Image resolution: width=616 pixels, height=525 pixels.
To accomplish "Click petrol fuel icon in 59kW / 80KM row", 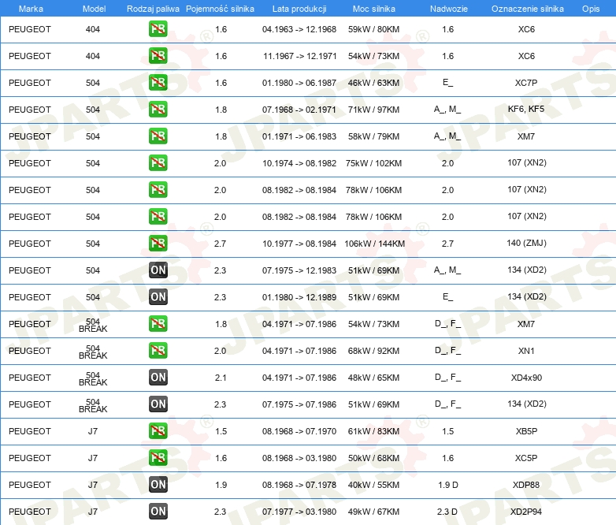I will click(x=158, y=29).
